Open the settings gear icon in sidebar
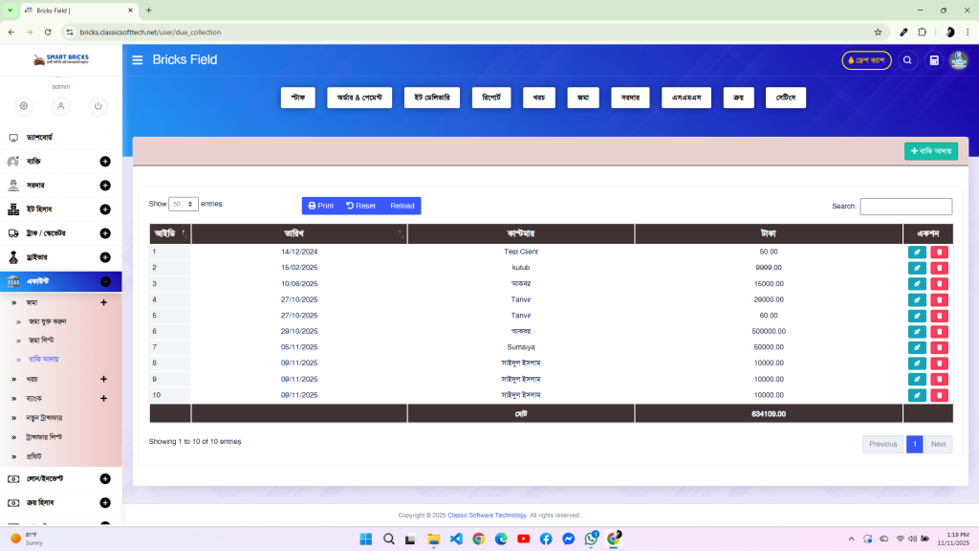Image resolution: width=979 pixels, height=551 pixels. point(23,106)
